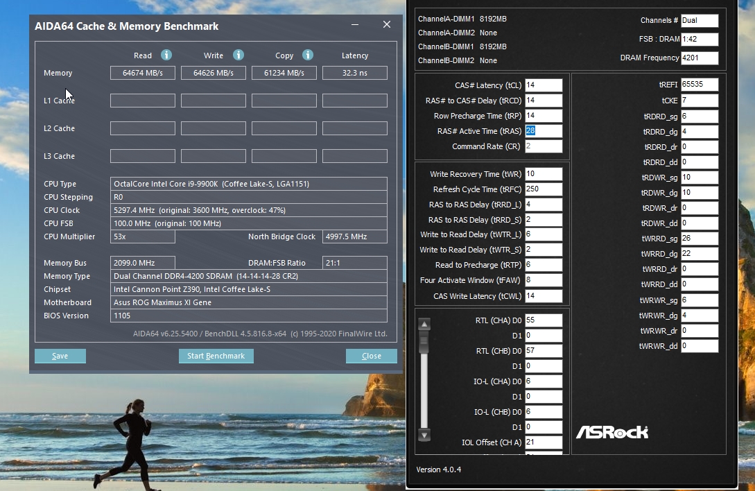Click the CPU Type value field

click(x=248, y=184)
